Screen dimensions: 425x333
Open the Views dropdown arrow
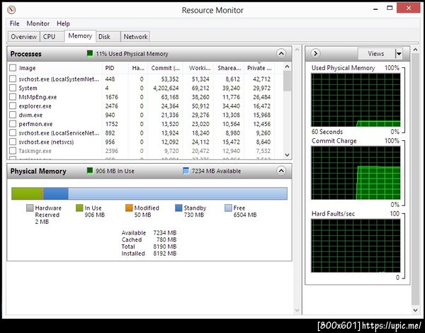pos(399,54)
